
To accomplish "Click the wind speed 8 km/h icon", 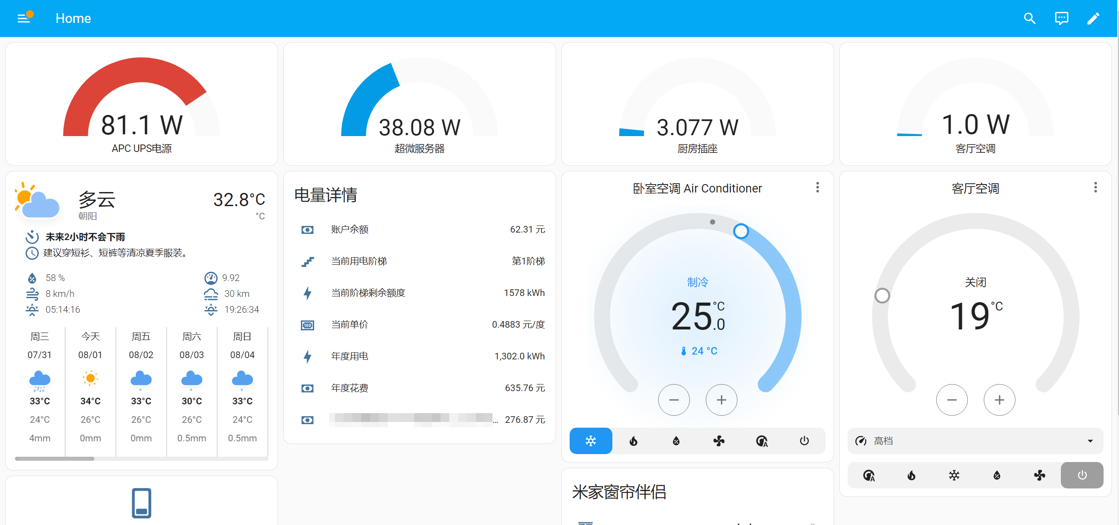I will point(32,294).
